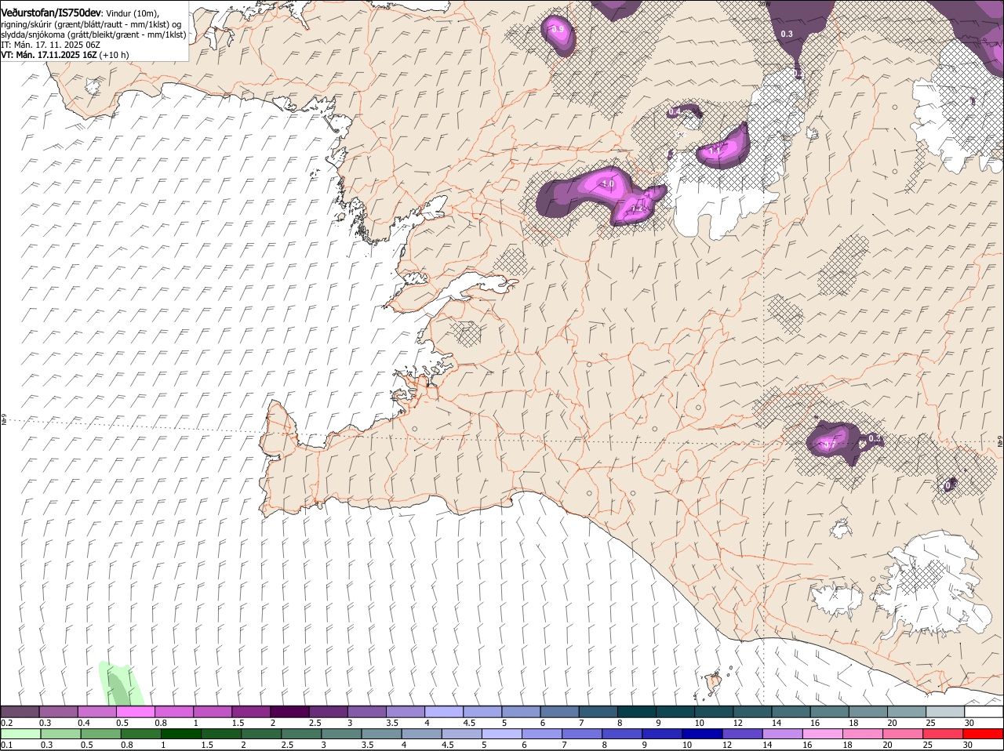Viewport: 1004px width, 751px height.
Task: Pick the light lavender snow swatch at 4
Action: (x=445, y=712)
